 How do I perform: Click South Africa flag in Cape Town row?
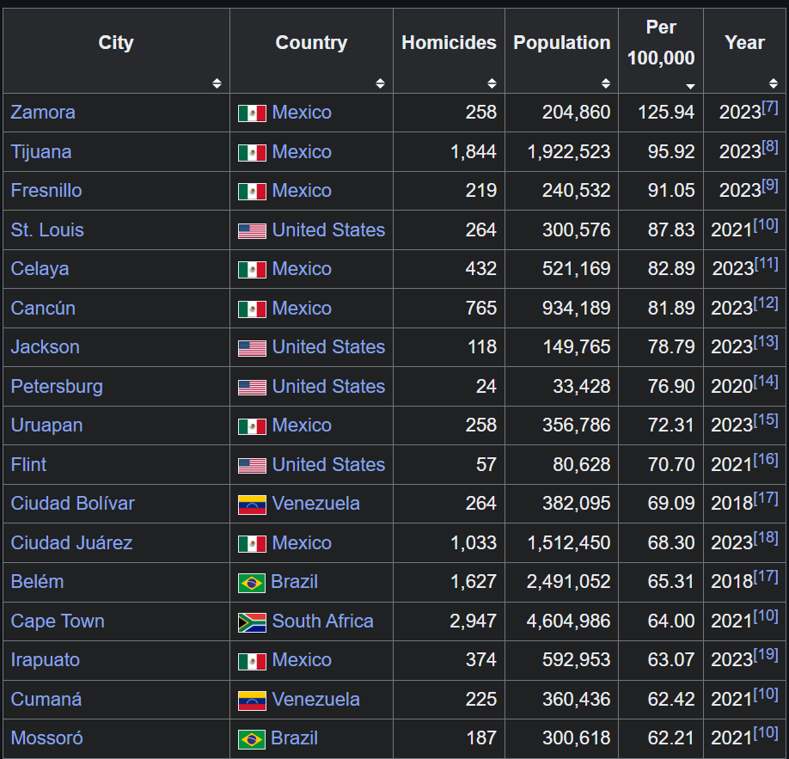(252, 622)
